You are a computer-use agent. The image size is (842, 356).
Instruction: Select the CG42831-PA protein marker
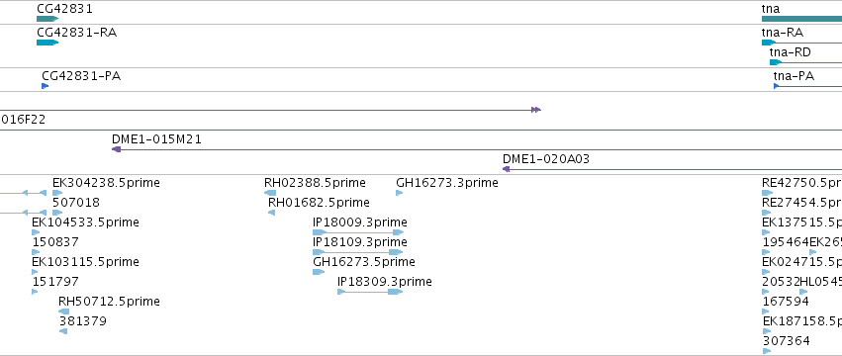[46, 86]
